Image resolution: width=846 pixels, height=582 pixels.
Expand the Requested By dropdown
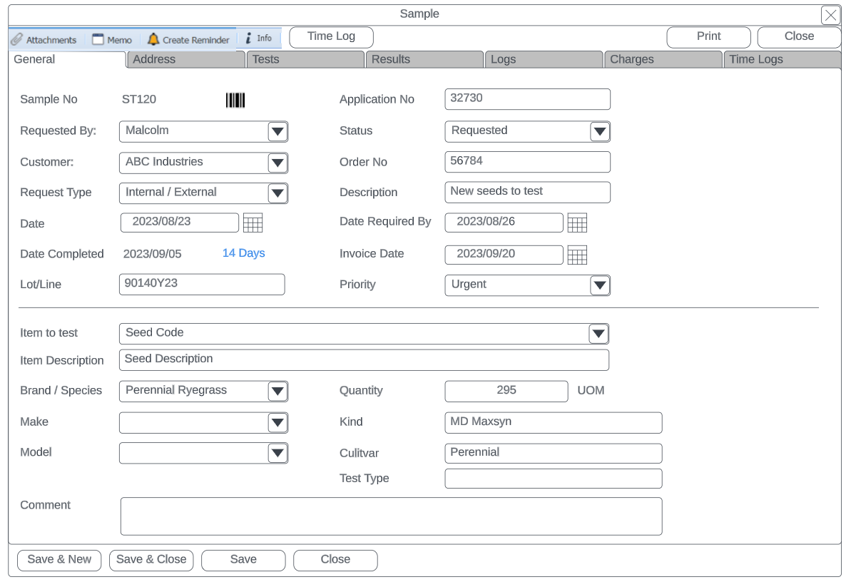click(277, 131)
